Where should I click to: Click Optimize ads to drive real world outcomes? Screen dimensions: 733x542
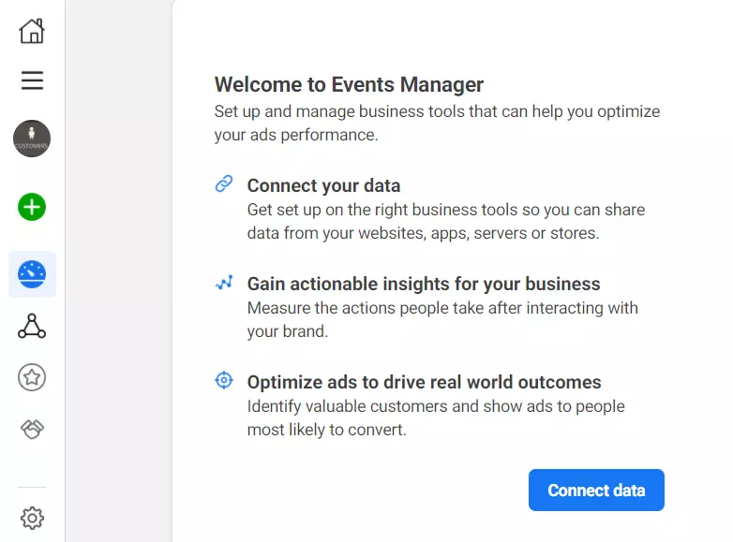[x=424, y=382]
